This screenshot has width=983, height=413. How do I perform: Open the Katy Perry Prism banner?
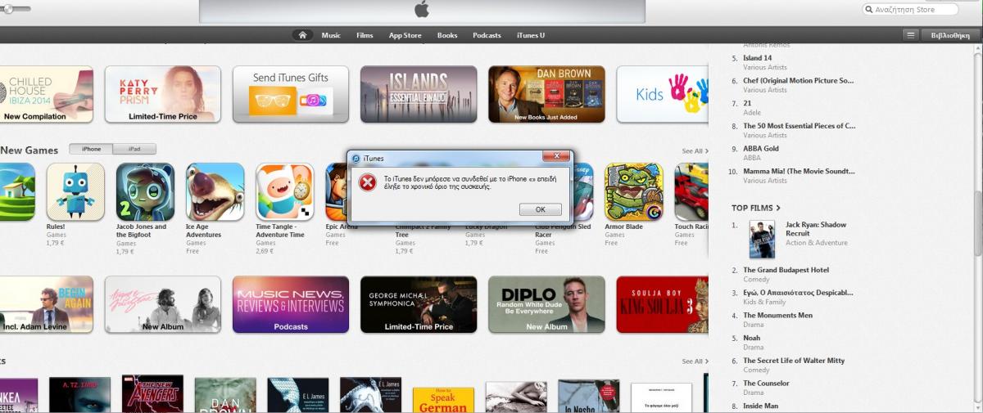(163, 94)
